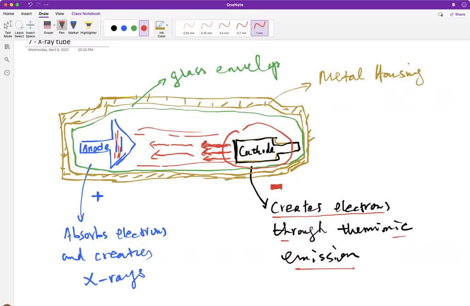This screenshot has height=306, width=470.
Task: Choose the Insert Space tool
Action: click(30, 29)
